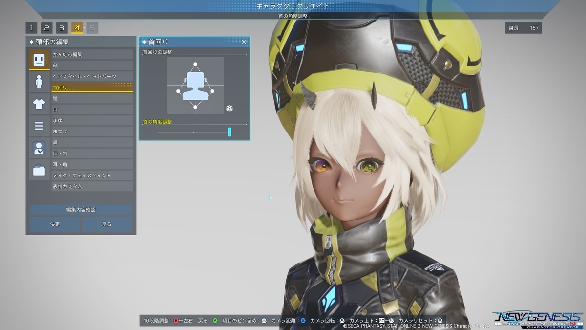Click the 身長 157 height indicator
This screenshot has height=330, width=586.
tap(524, 28)
